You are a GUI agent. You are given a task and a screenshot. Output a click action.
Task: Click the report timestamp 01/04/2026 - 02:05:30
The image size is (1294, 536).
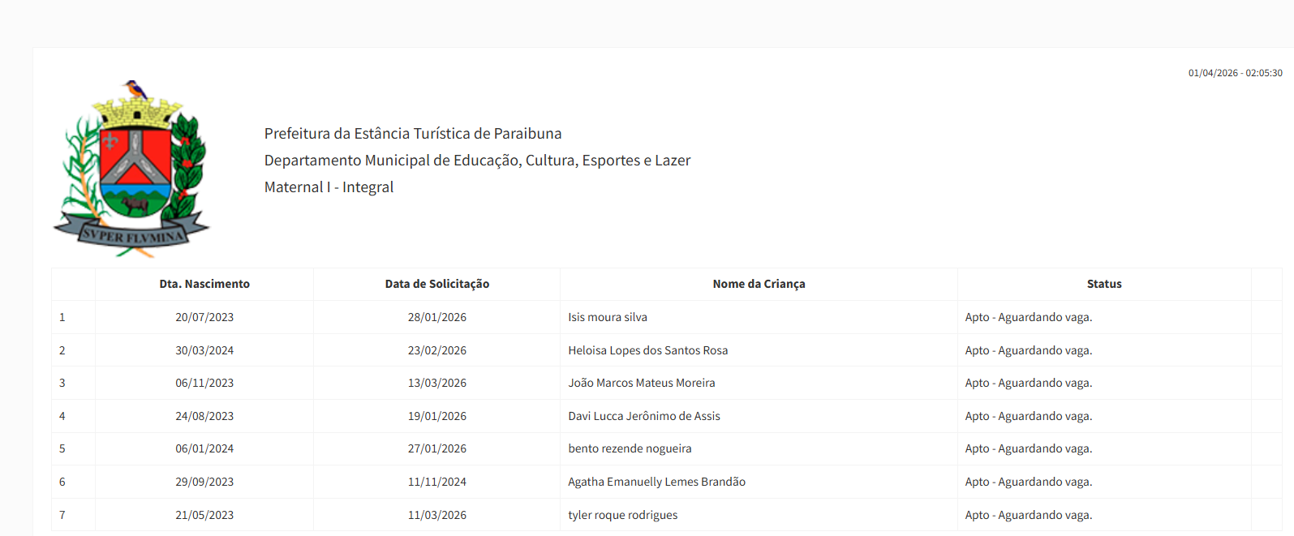pyautogui.click(x=1235, y=73)
